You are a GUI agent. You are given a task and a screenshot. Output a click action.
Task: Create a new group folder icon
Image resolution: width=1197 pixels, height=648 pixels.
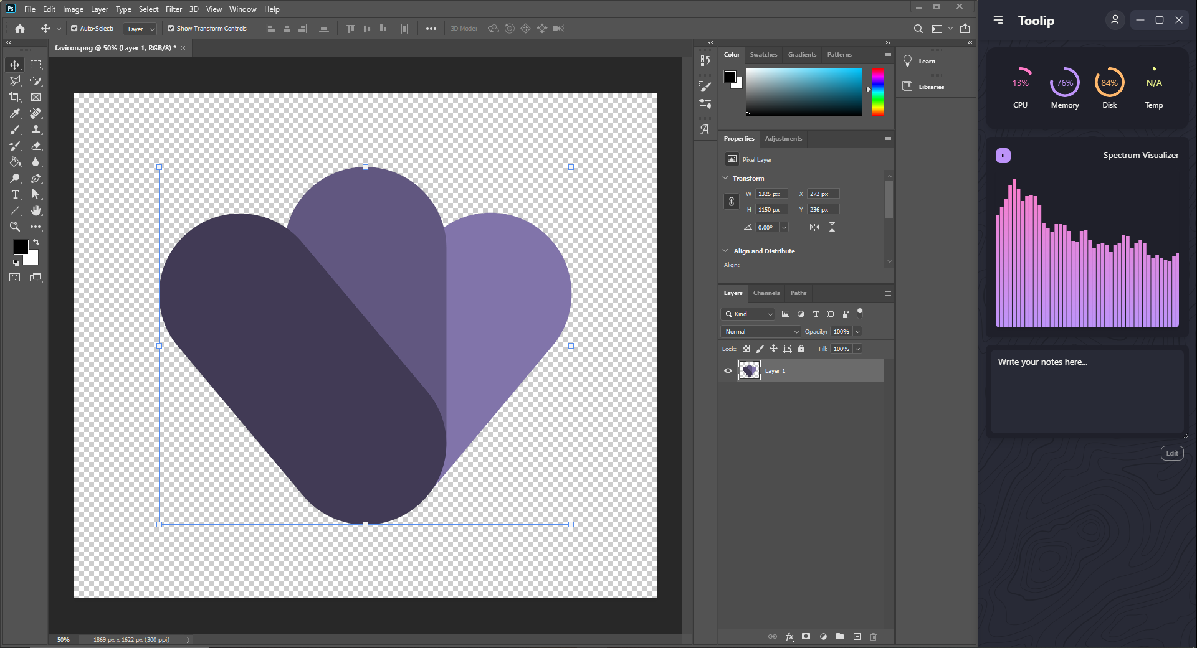[840, 636]
